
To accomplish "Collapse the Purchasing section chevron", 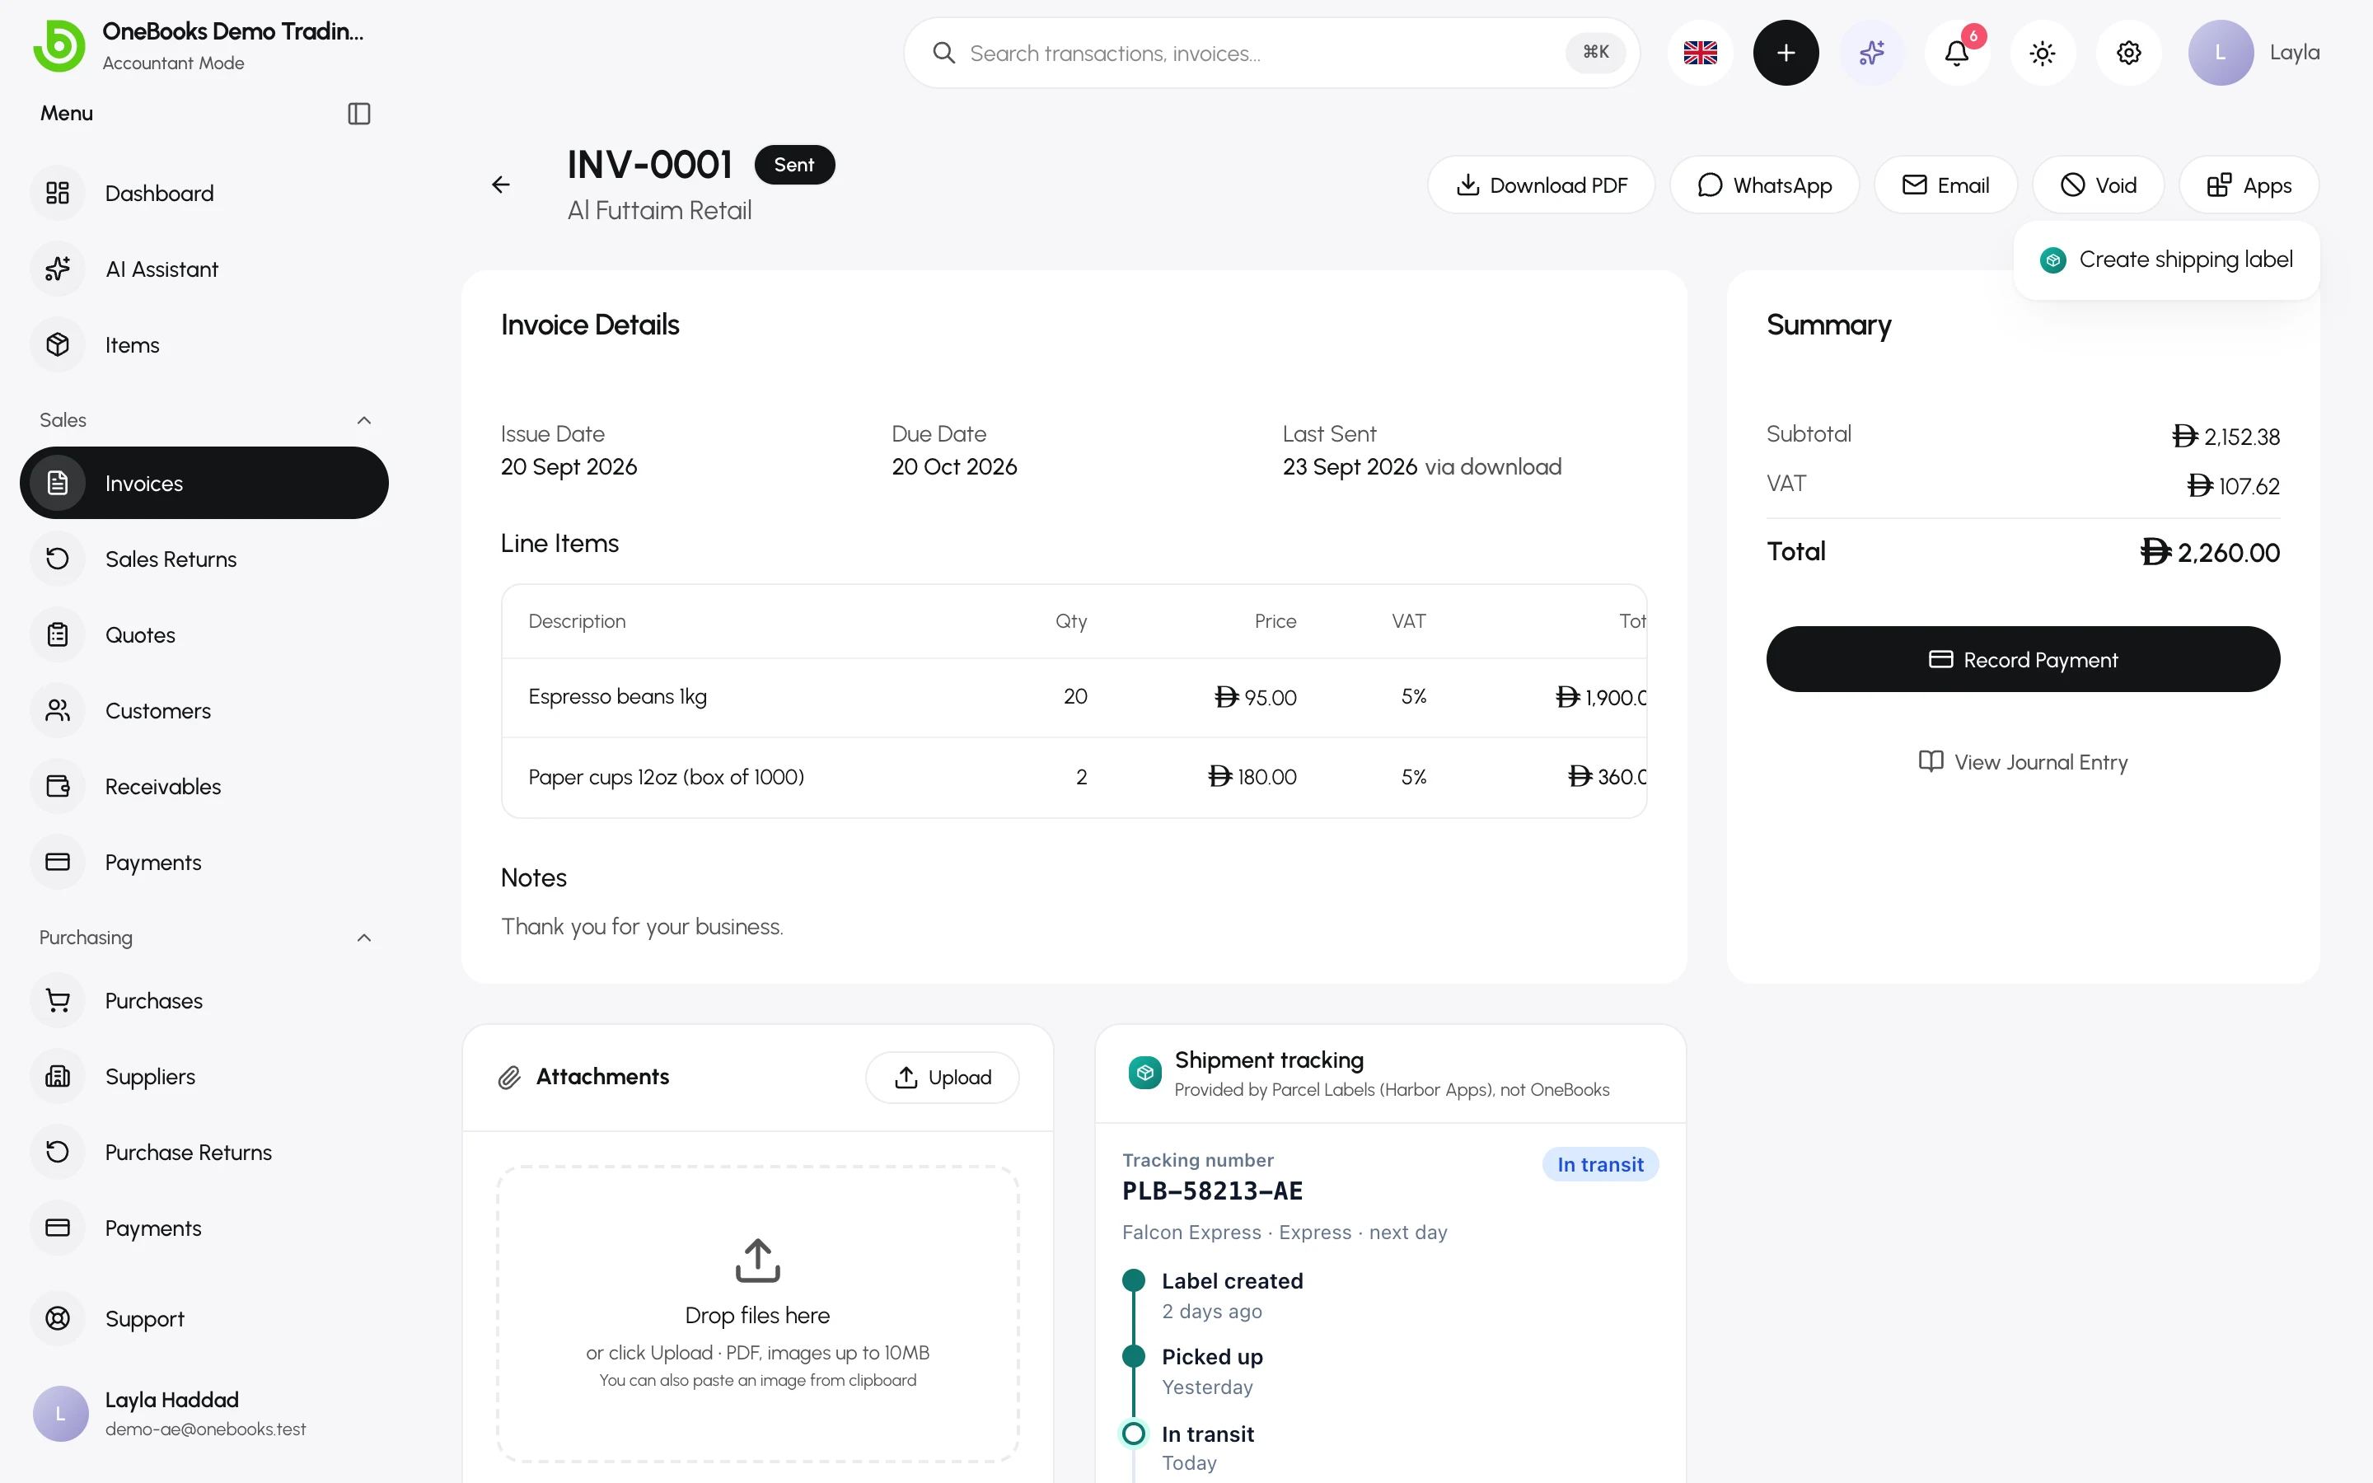I will click(x=364, y=938).
